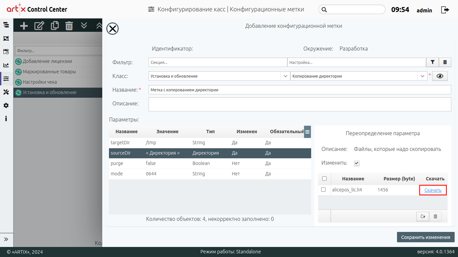Clear the filter with the trash button
Screen dimensions: 458x257
tap(445, 62)
